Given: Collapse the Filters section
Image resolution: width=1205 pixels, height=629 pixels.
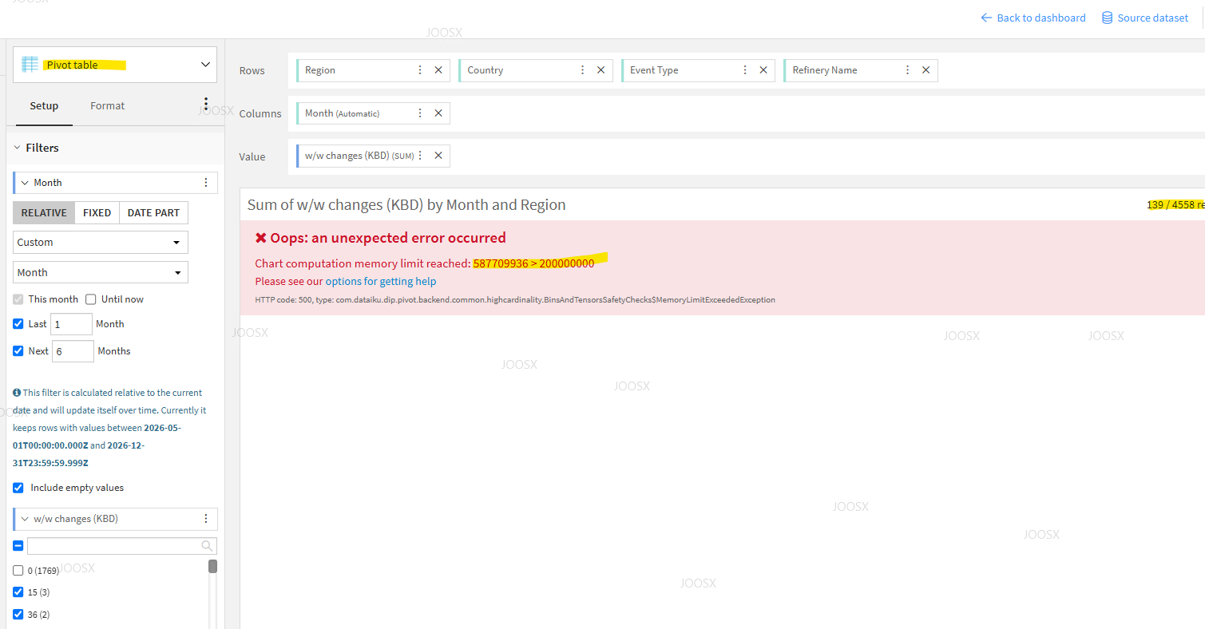Looking at the screenshot, I should point(17,148).
